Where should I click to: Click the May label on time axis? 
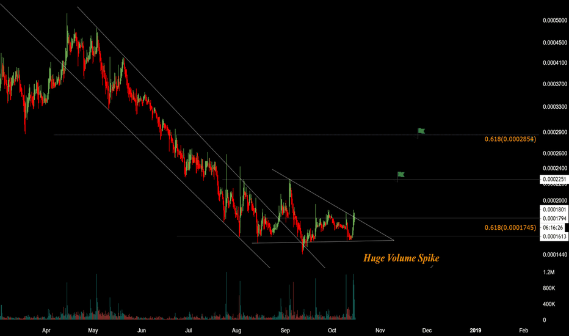tap(93, 331)
